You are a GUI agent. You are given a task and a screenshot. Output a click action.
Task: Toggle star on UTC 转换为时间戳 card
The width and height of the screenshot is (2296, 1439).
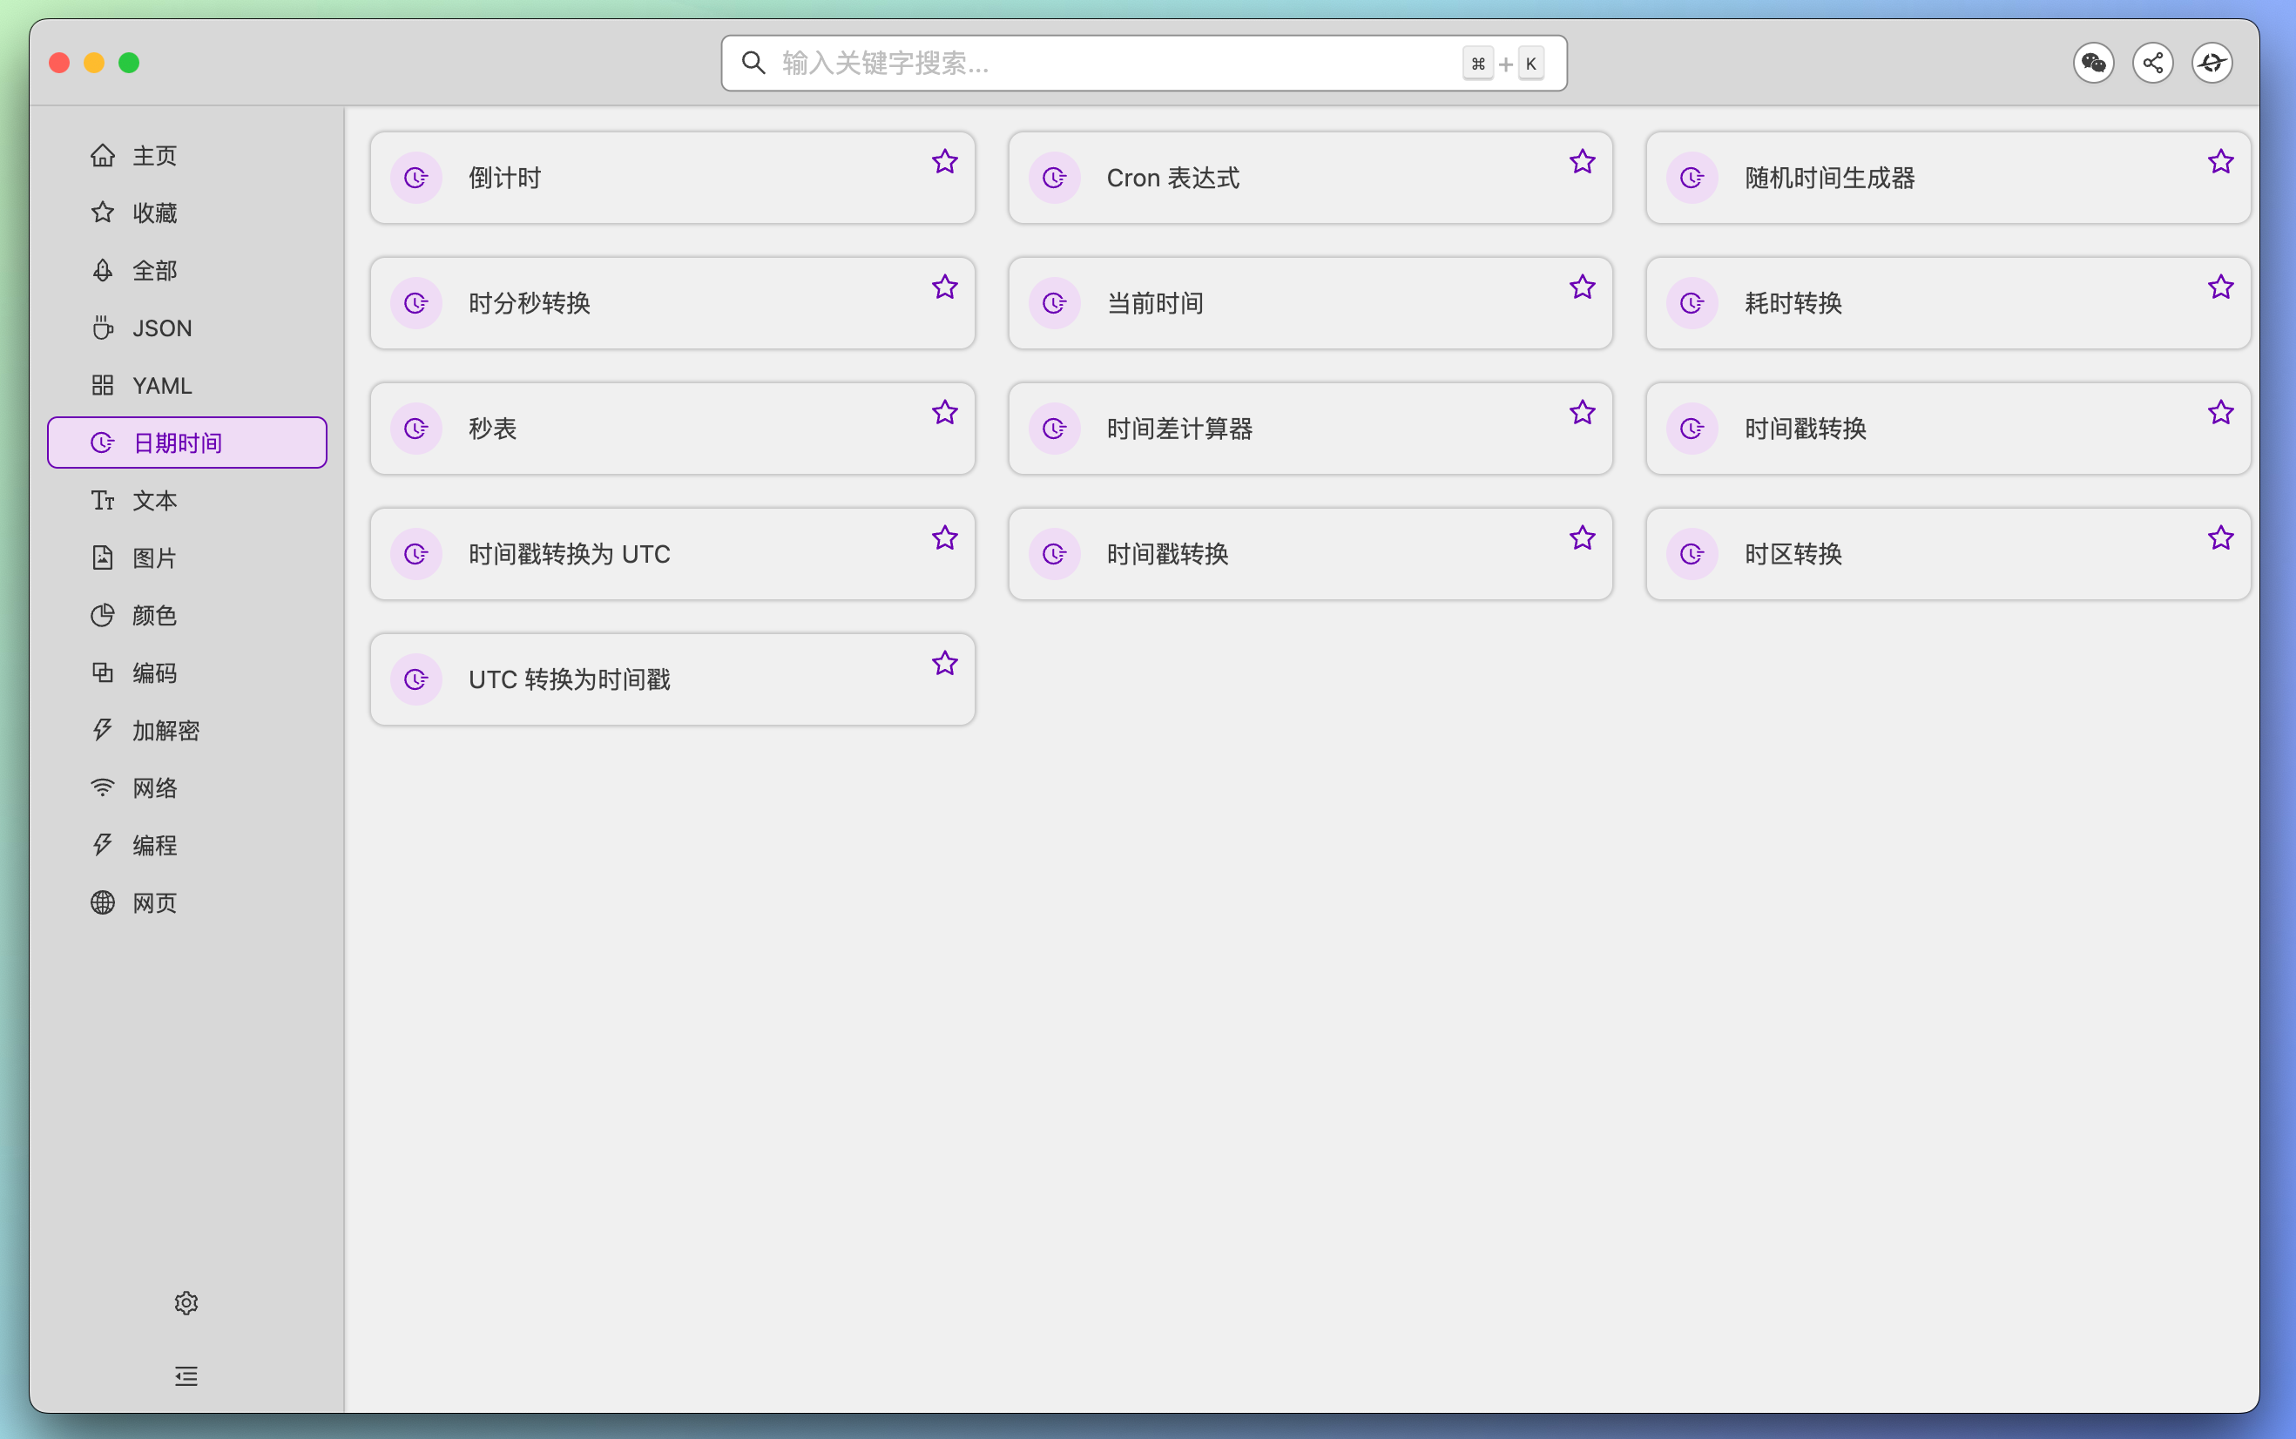point(944,664)
